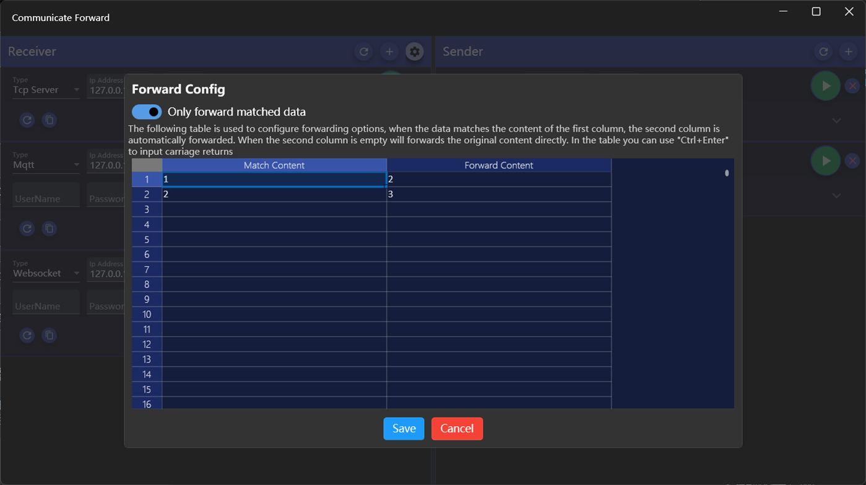Click Mqtt Password input field

coord(106,195)
